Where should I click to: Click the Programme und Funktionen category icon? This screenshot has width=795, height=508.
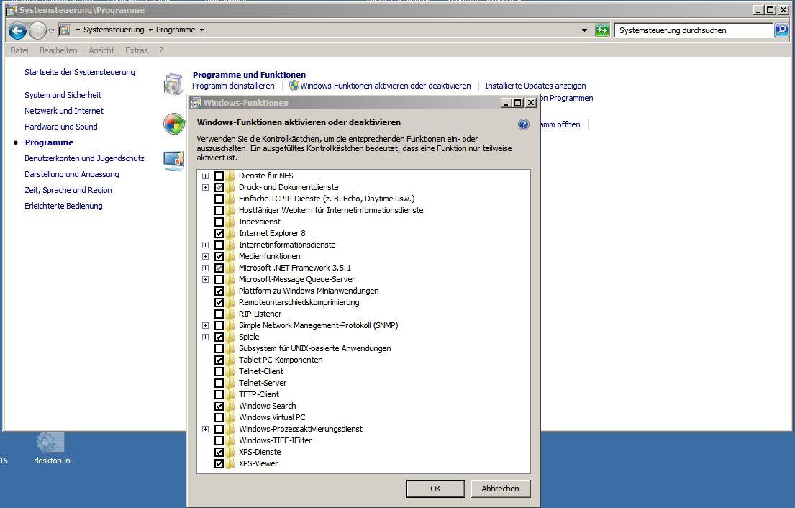(x=173, y=84)
